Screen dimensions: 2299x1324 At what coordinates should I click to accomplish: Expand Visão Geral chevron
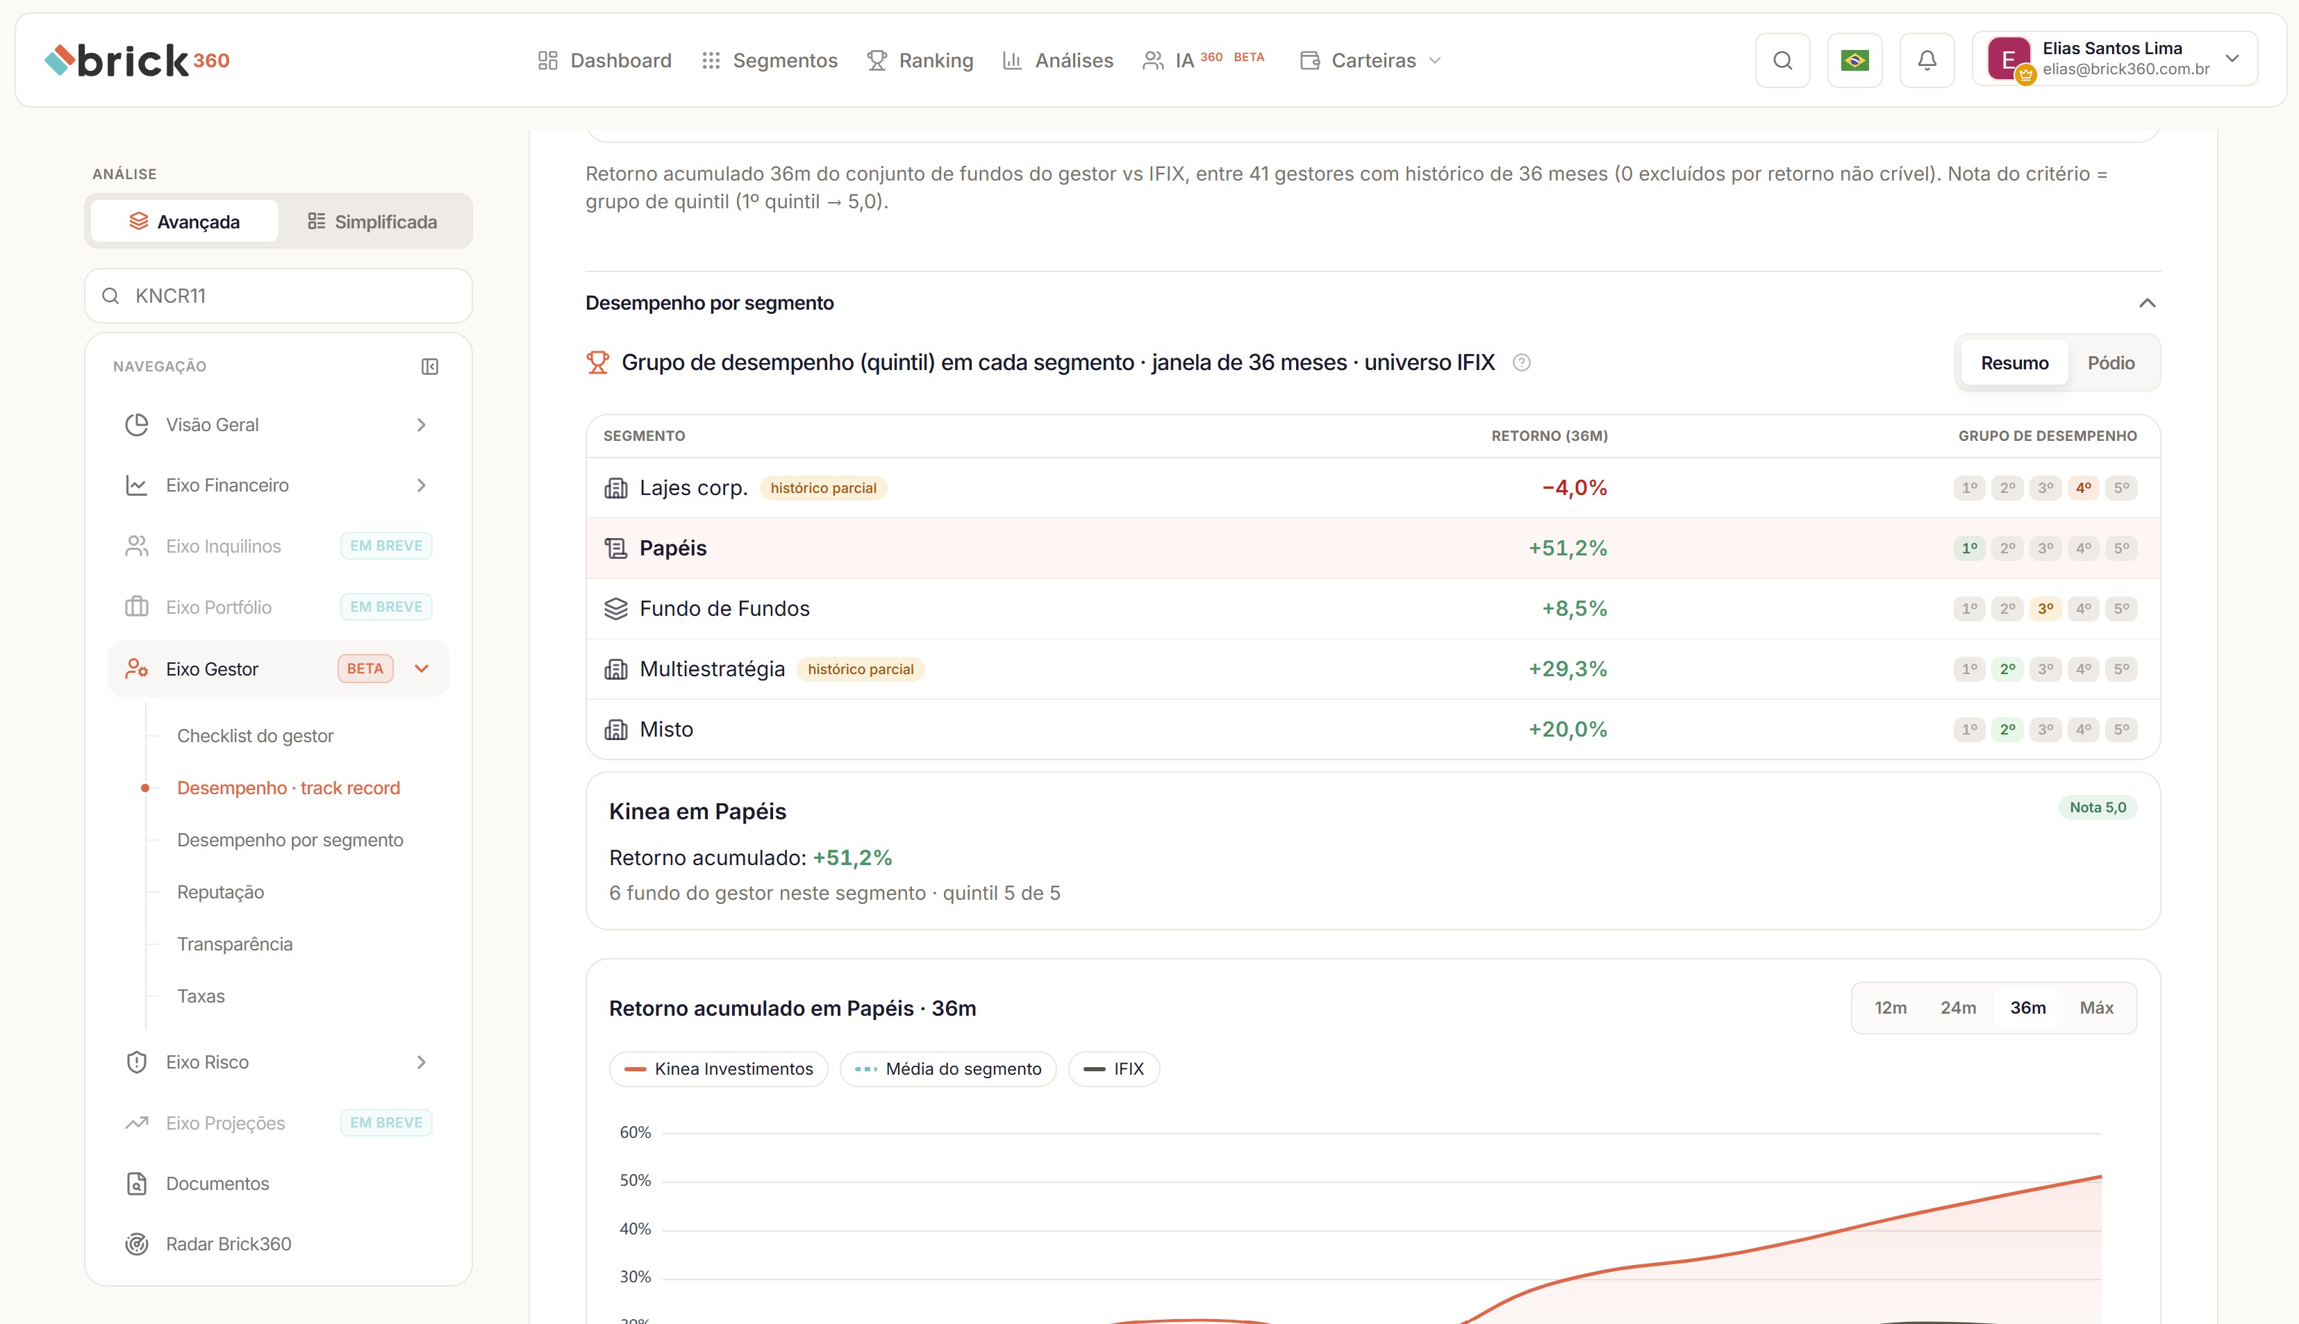point(421,425)
